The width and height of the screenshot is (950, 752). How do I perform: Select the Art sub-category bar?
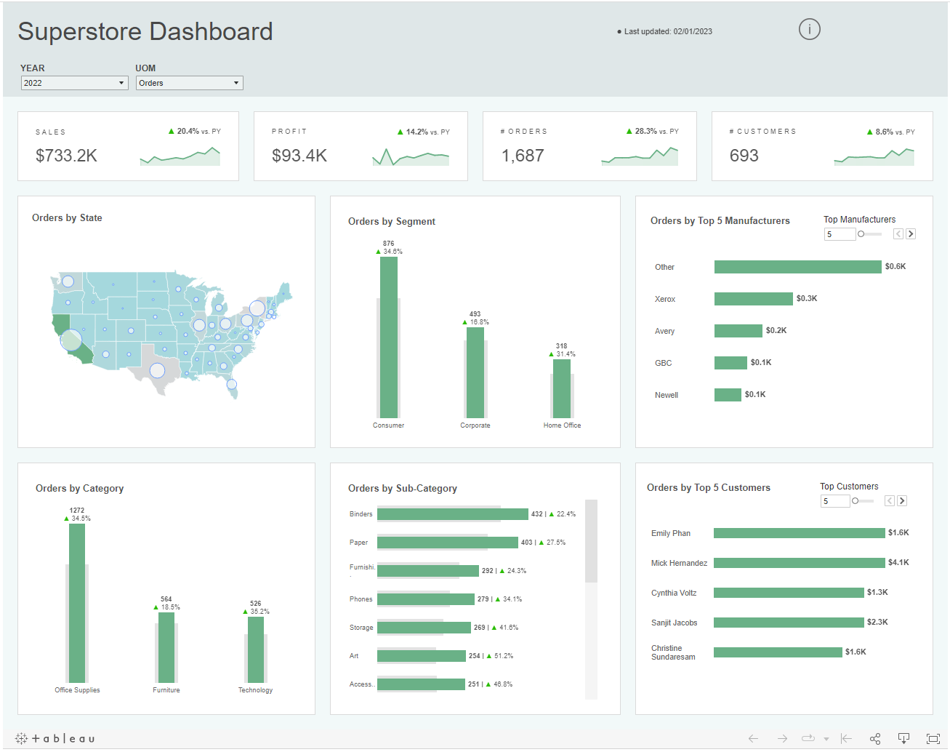coord(422,656)
